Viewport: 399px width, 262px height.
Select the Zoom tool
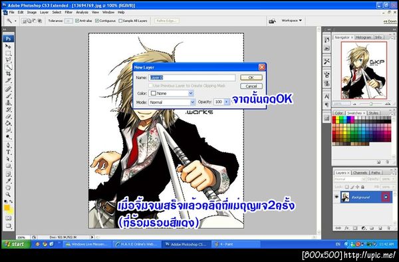coord(8,195)
